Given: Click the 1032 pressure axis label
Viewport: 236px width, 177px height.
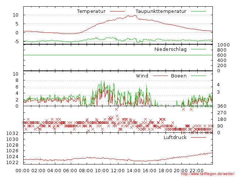Looking at the screenshot, I should tap(12, 133).
